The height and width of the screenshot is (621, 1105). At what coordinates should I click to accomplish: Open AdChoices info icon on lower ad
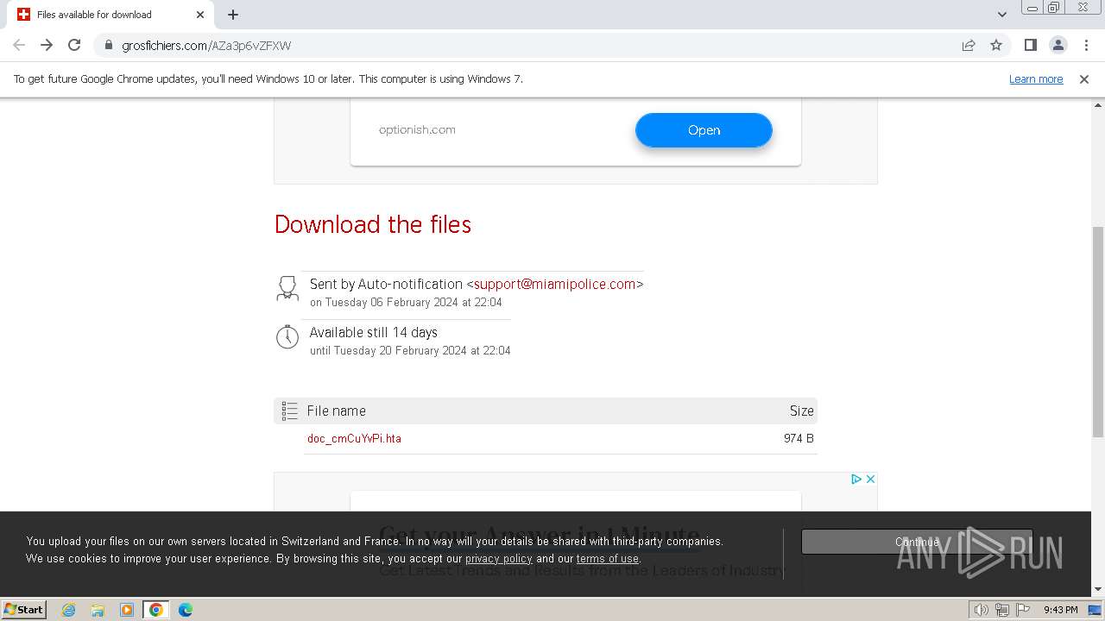[x=856, y=479]
